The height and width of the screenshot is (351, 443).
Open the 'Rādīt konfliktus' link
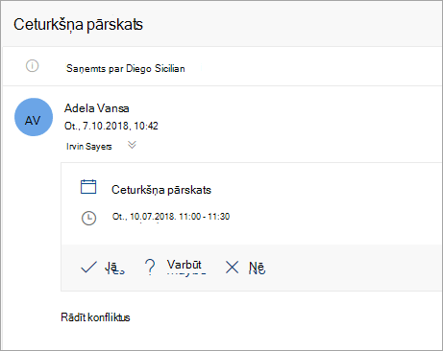(95, 317)
